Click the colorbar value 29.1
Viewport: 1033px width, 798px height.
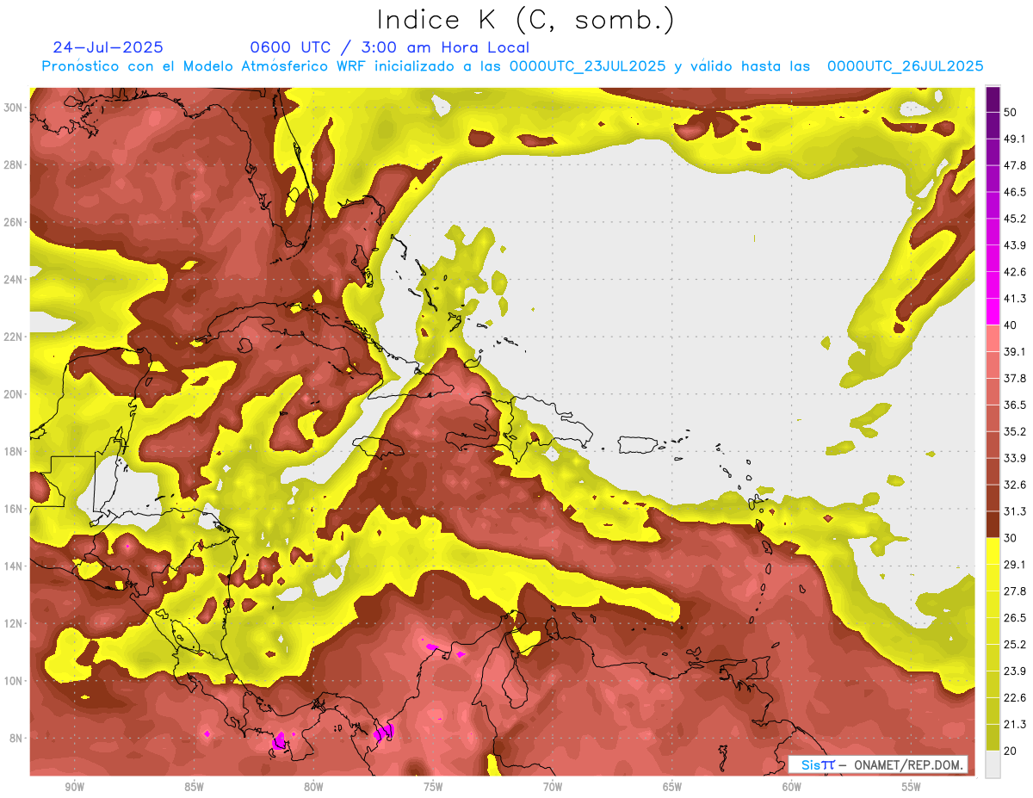click(1015, 565)
